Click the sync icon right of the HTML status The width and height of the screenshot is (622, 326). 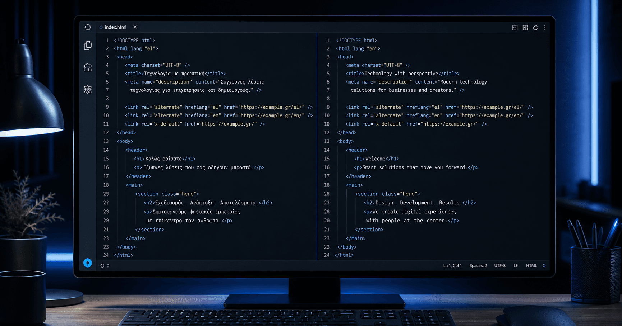click(544, 266)
